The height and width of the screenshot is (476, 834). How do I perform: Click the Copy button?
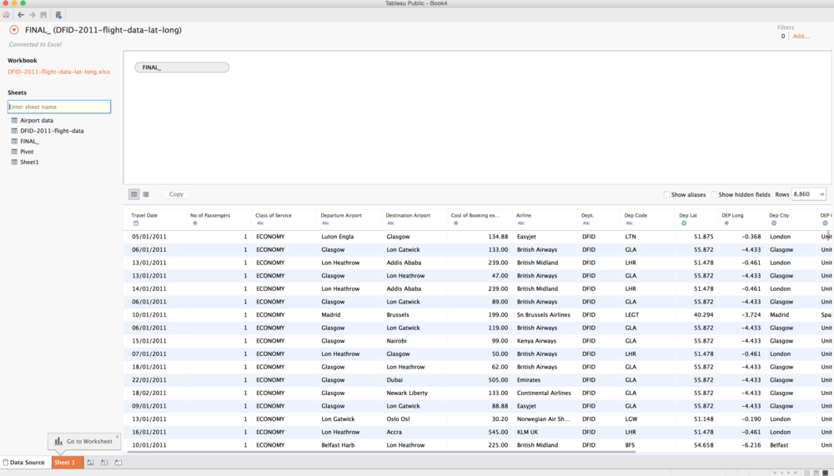(176, 194)
